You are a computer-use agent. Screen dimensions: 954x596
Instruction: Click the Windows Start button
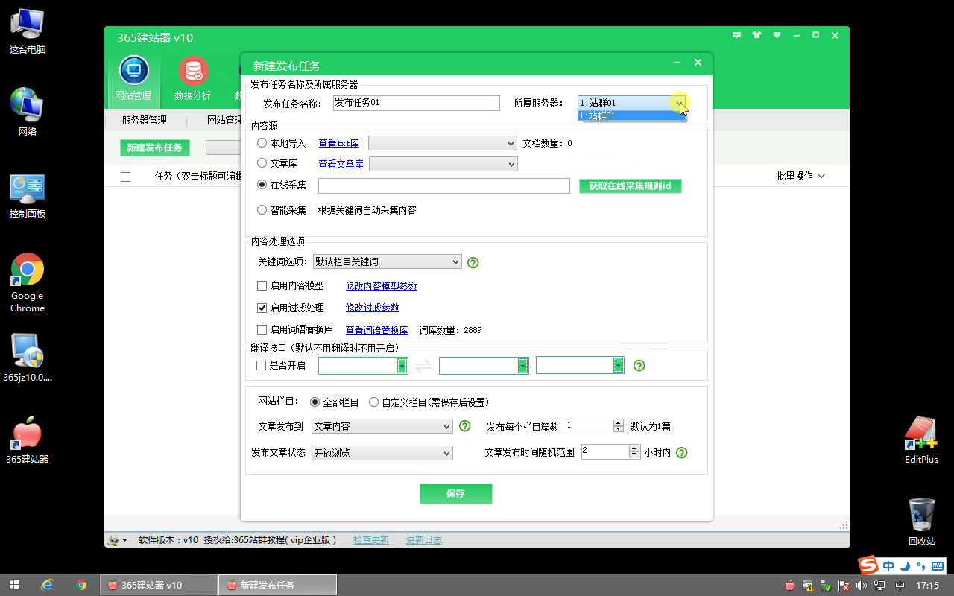13,585
